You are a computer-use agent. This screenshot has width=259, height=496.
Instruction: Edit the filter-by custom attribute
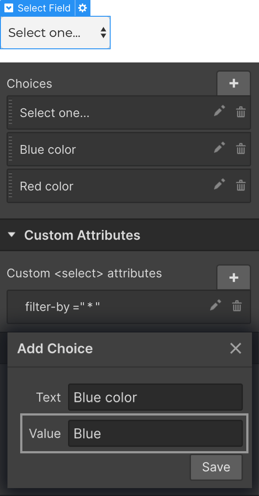tap(216, 306)
